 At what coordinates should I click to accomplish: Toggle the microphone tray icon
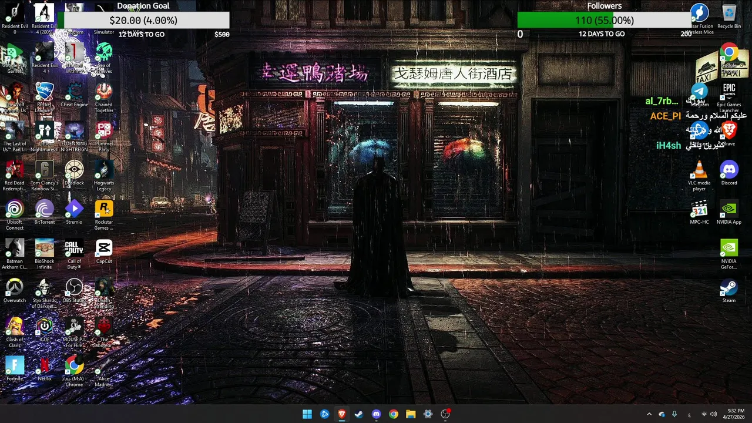tap(674, 414)
